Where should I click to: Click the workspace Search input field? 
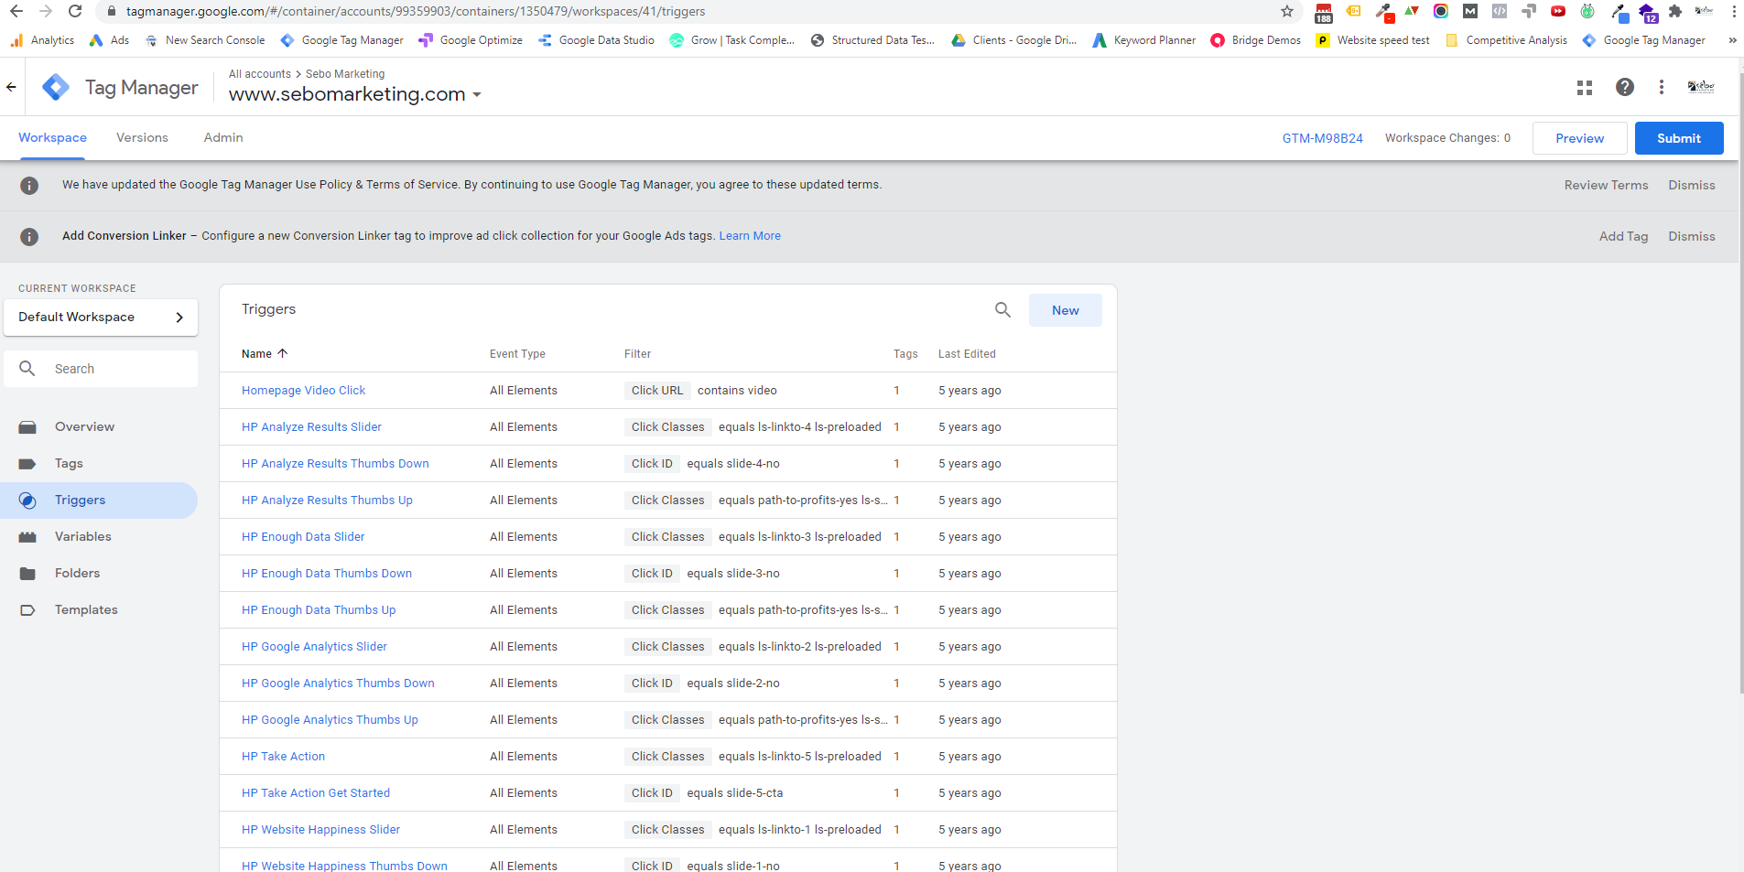119,369
